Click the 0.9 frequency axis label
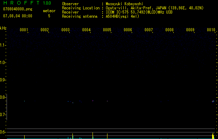This screenshot has height=139, width=218. (3, 80)
